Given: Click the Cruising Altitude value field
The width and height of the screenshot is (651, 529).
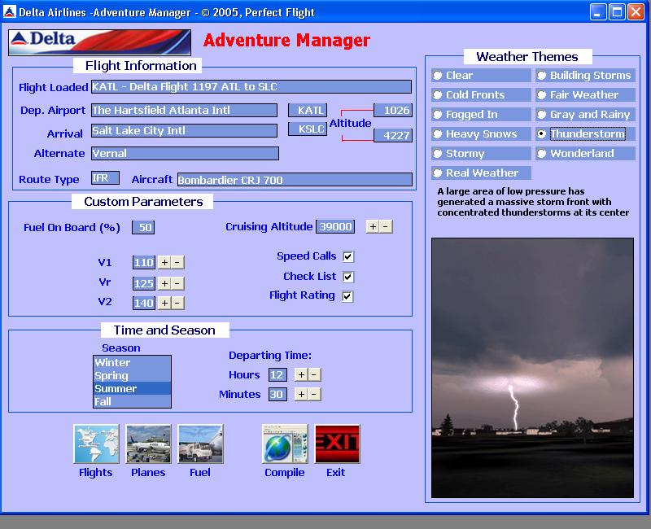Looking at the screenshot, I should (x=335, y=227).
